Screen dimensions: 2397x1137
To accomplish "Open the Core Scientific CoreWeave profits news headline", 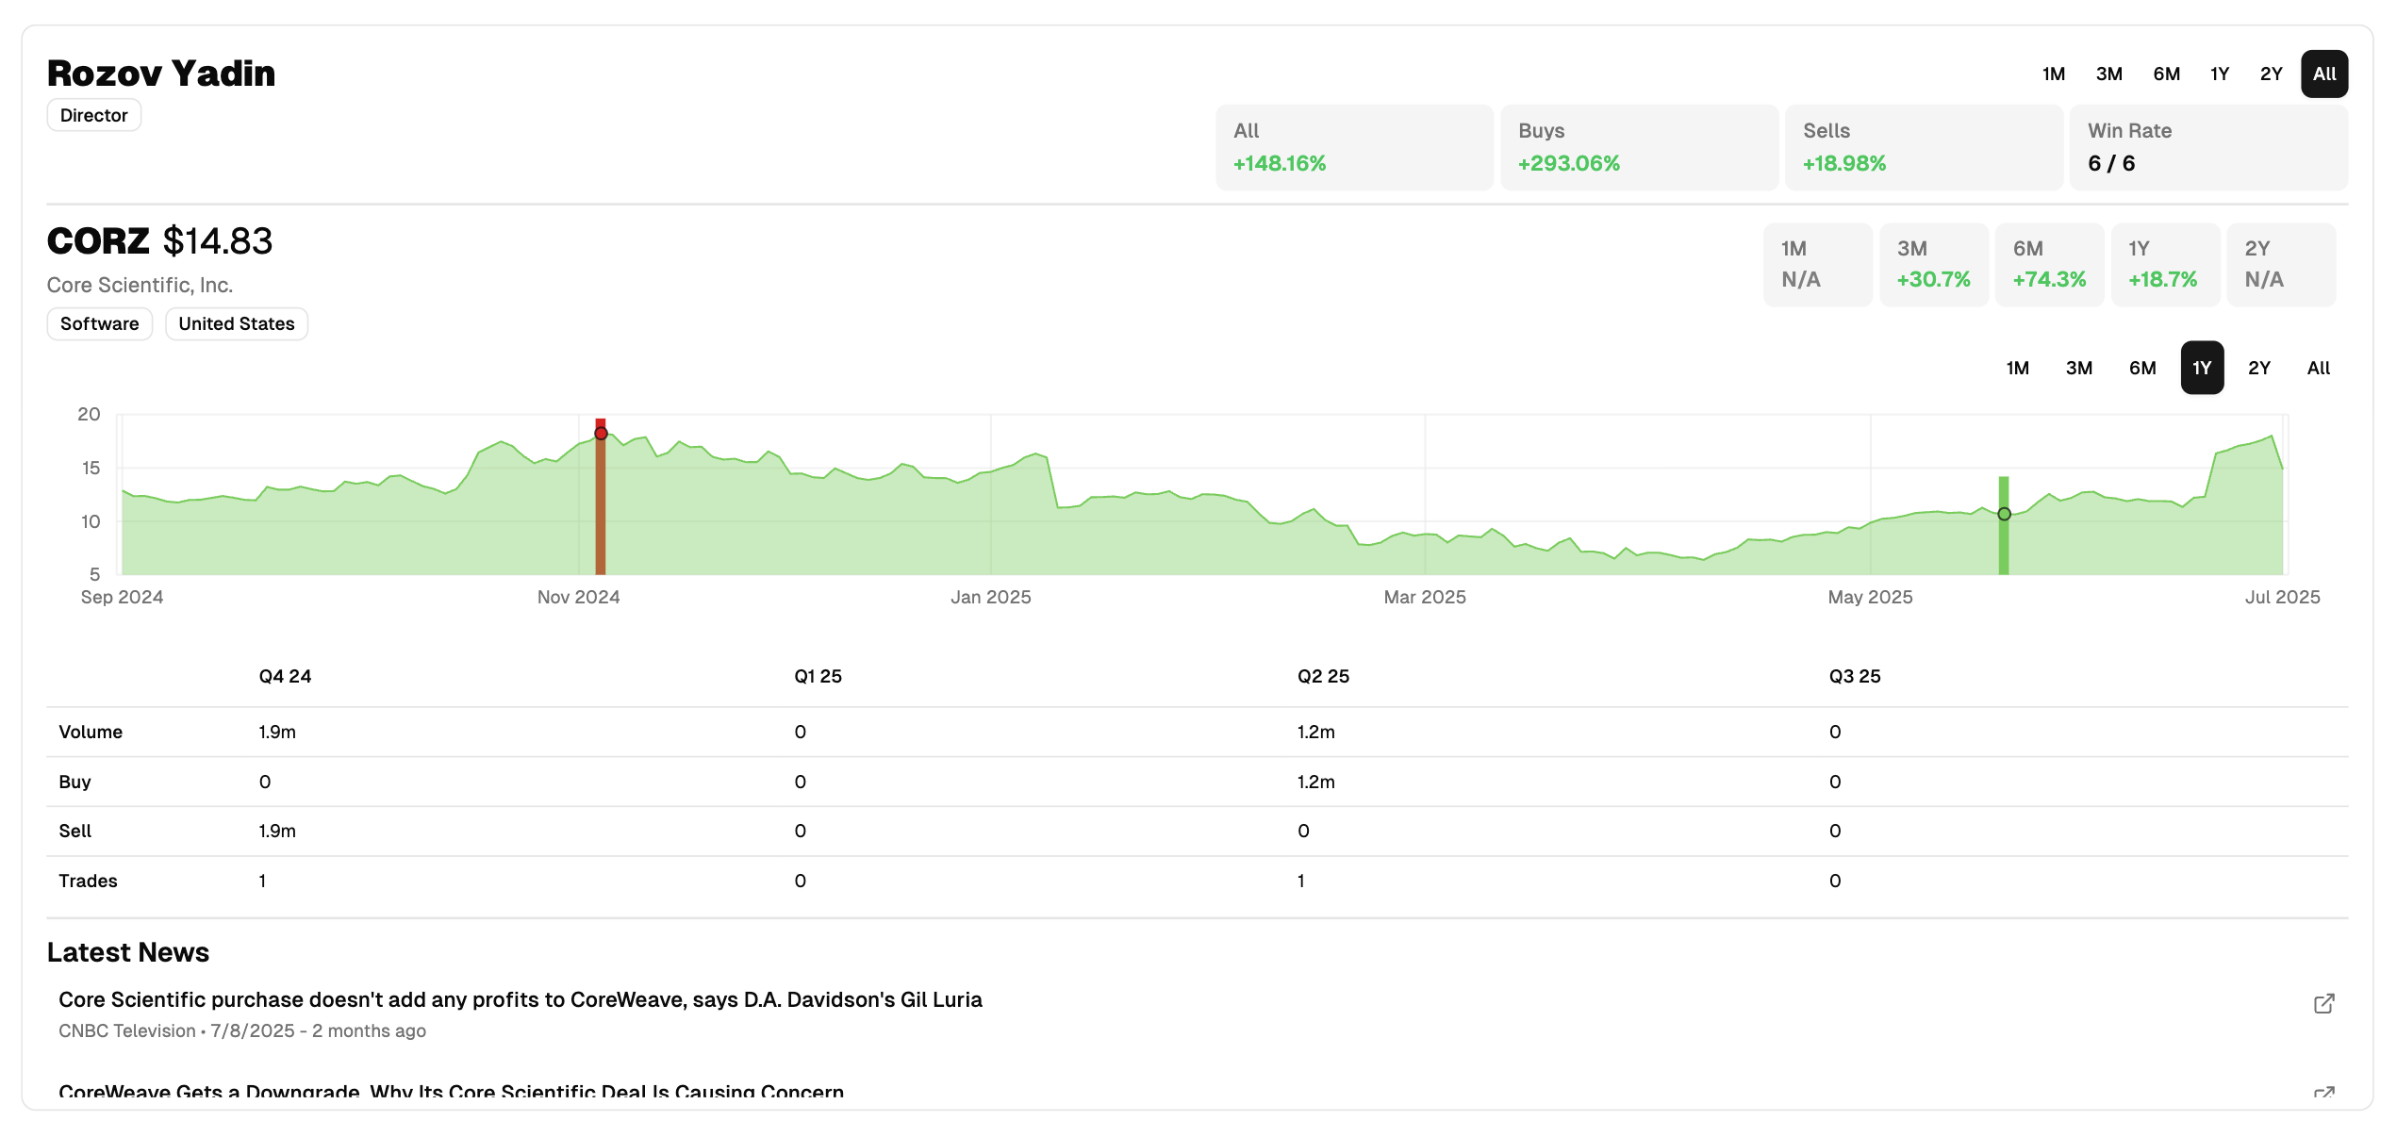I will [521, 999].
